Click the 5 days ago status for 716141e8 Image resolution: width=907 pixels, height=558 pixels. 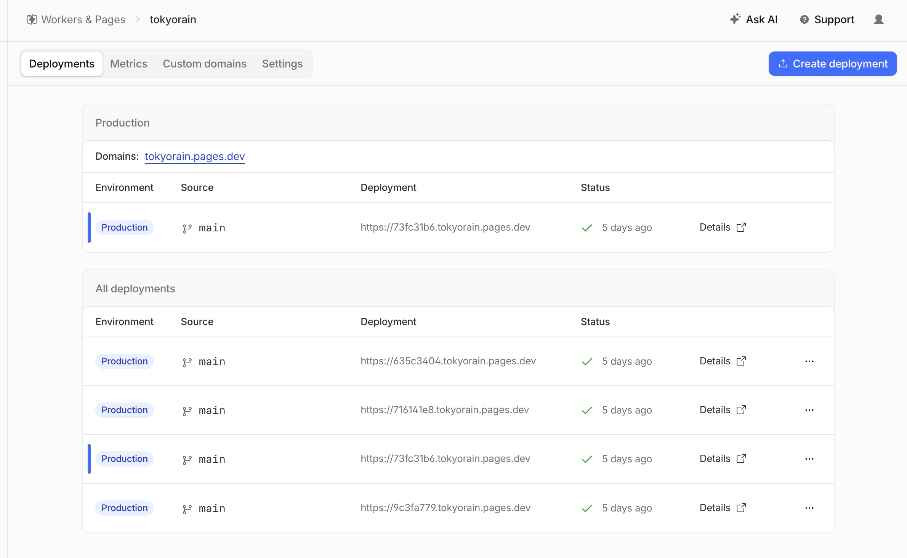coord(627,410)
